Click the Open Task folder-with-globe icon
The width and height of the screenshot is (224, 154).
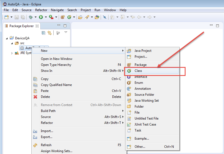point(97,17)
